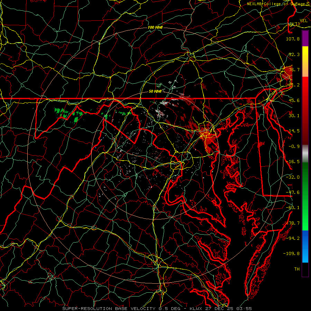Pick the purple segment of the velocity color bar
Image resolution: width=311 pixels, height=311 pixels.
coord(305,38)
